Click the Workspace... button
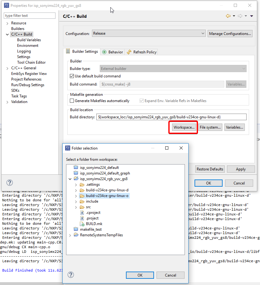Screen dimensions: 260x285 pos(184,127)
